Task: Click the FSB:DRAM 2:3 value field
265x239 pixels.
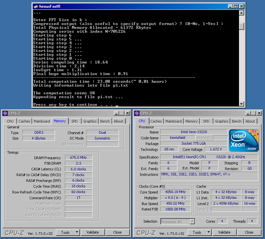Action: point(79,163)
